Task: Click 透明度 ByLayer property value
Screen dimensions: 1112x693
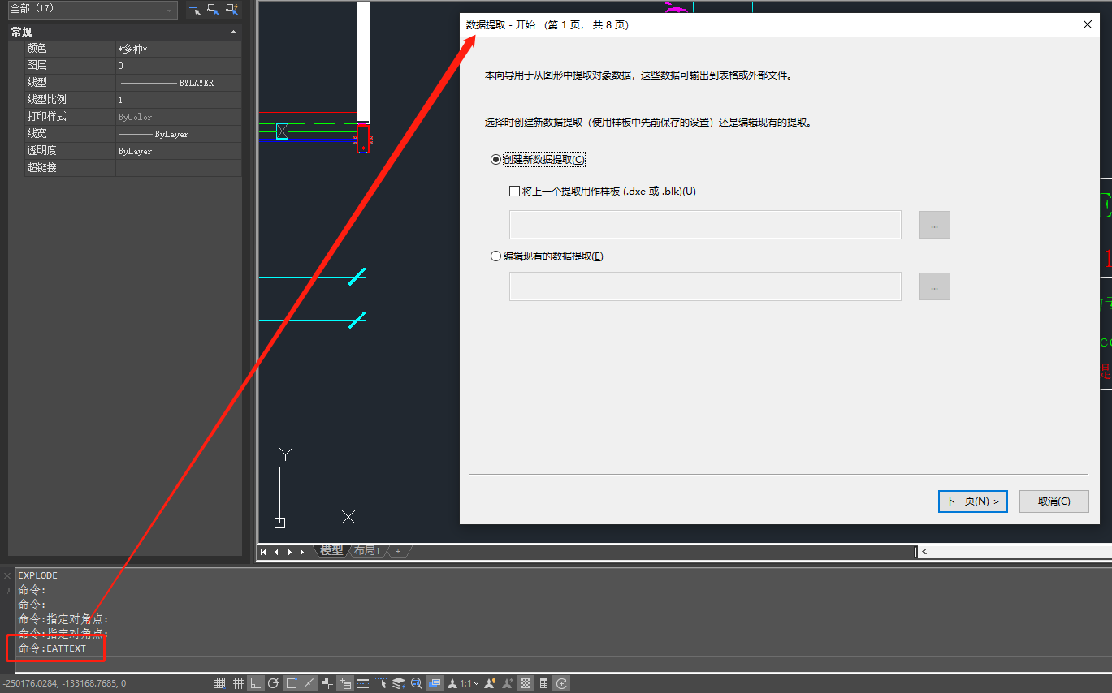Action: pos(179,151)
